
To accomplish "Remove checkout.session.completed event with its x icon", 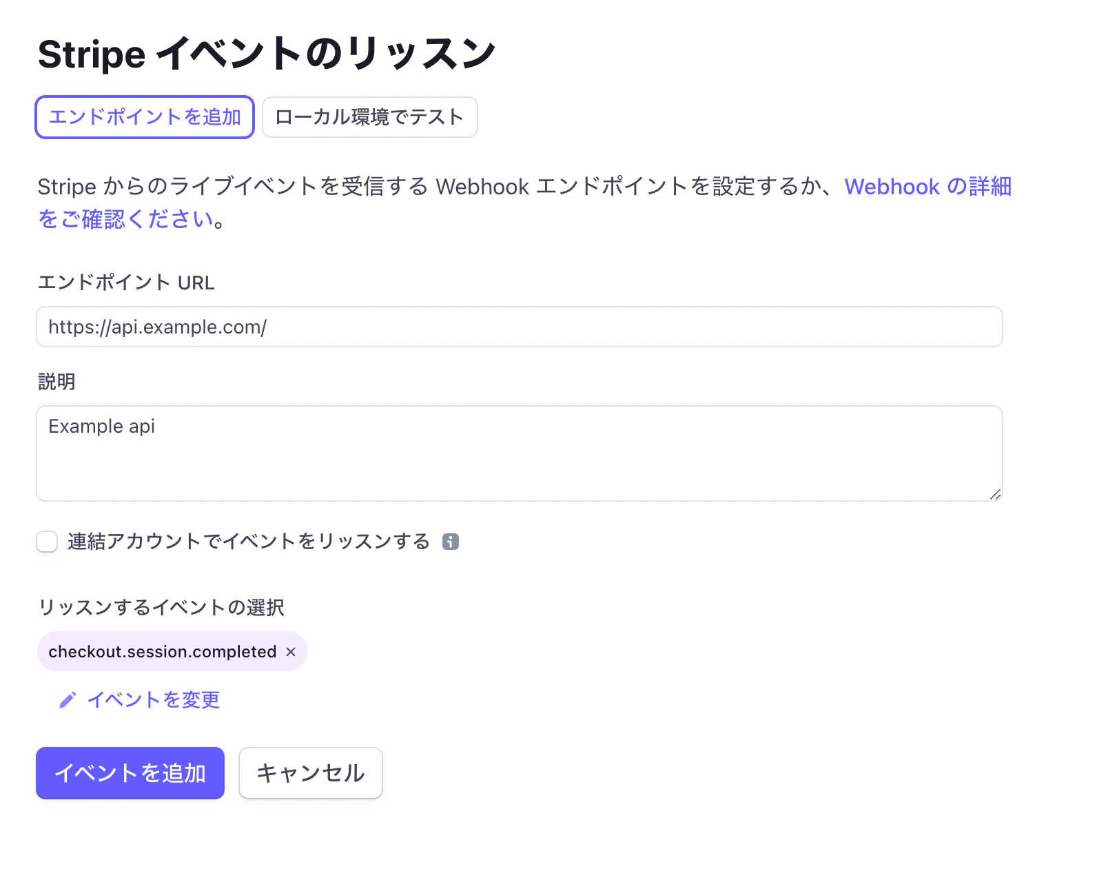I will point(291,652).
